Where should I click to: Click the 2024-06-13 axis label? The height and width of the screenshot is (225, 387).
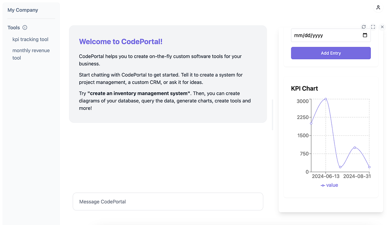pyautogui.click(x=325, y=176)
